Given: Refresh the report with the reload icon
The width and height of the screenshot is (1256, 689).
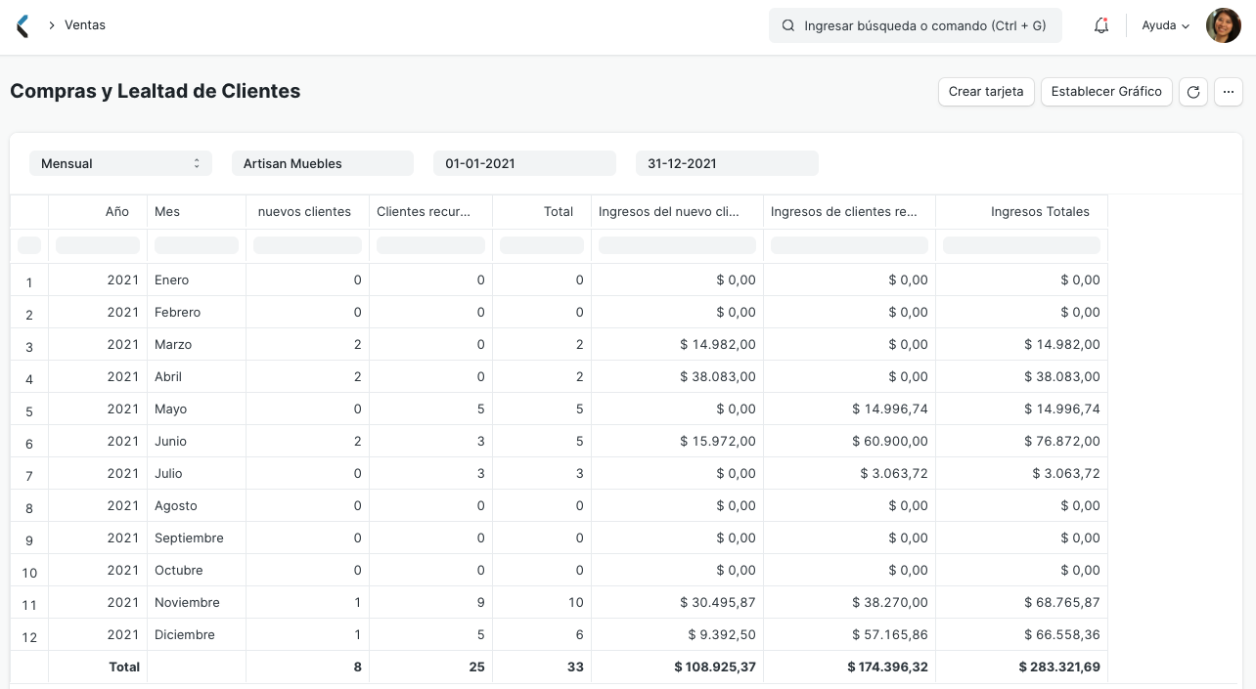Looking at the screenshot, I should click(x=1192, y=91).
